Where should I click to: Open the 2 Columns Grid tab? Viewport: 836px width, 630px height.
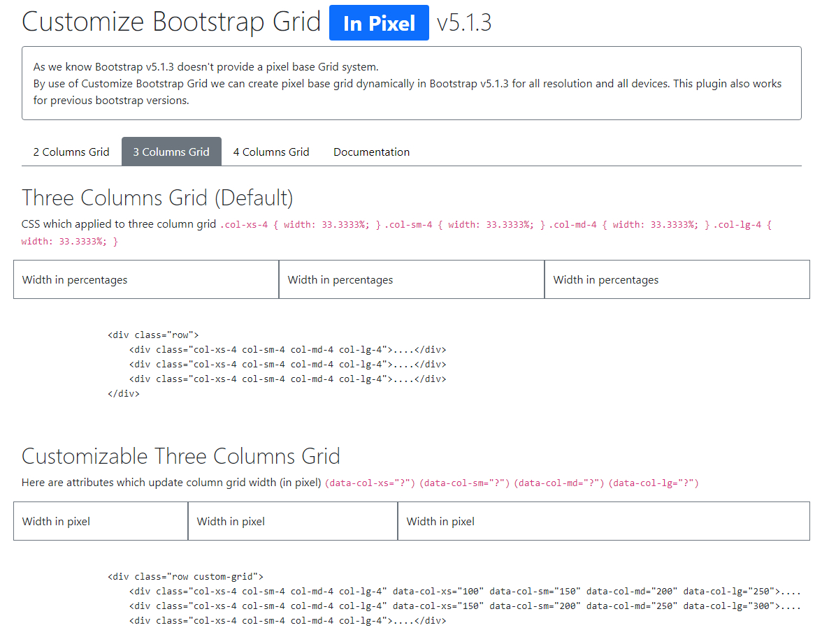pyautogui.click(x=71, y=152)
